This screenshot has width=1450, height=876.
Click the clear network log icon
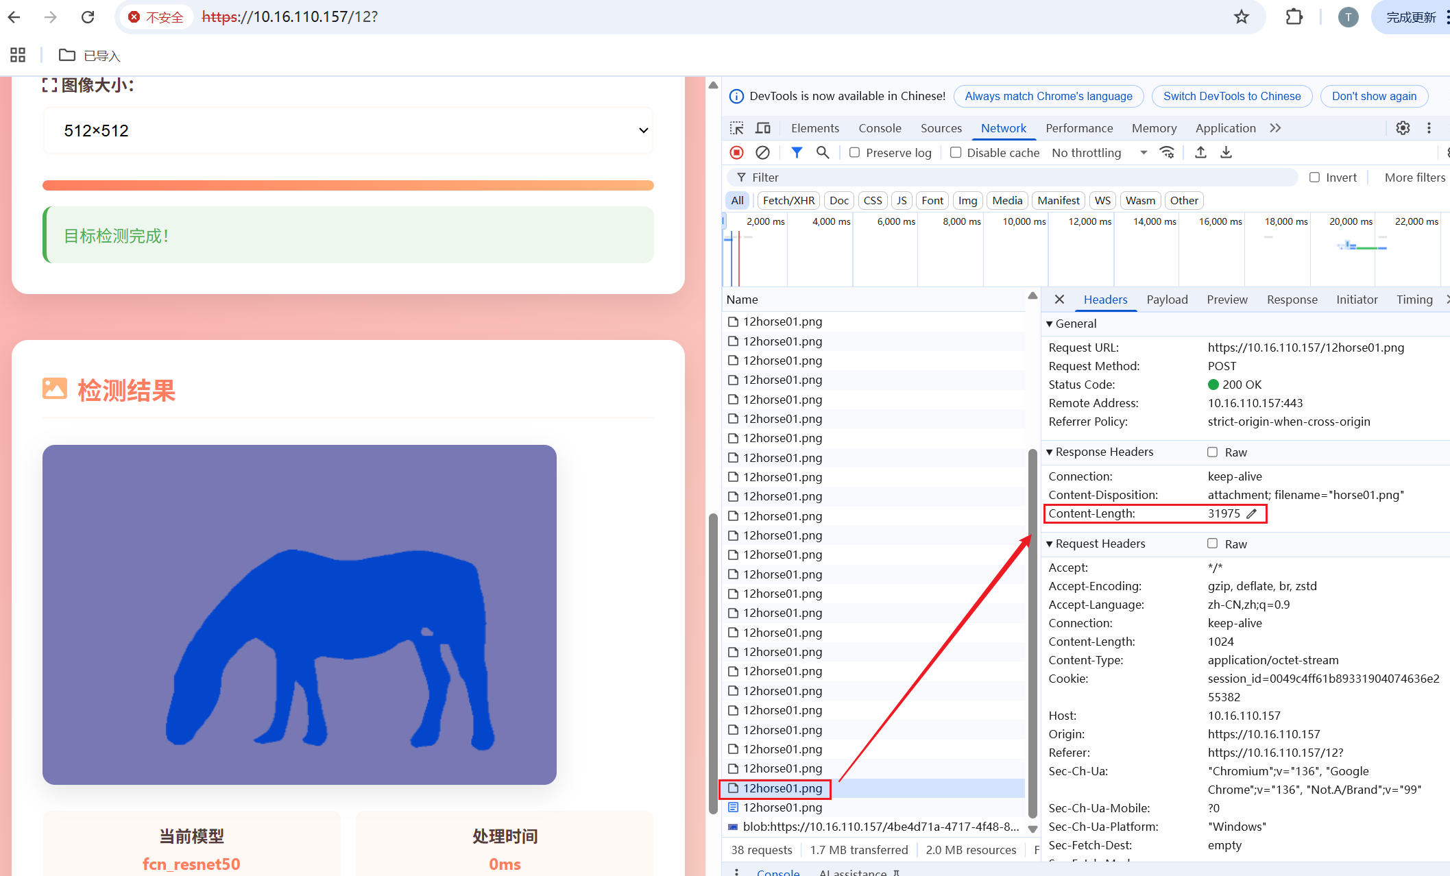762,153
